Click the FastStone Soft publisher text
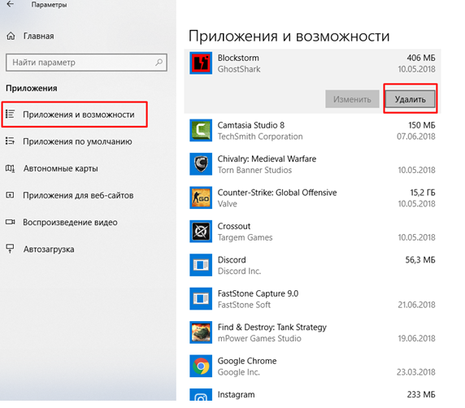This screenshot has width=465, height=408. [x=244, y=305]
